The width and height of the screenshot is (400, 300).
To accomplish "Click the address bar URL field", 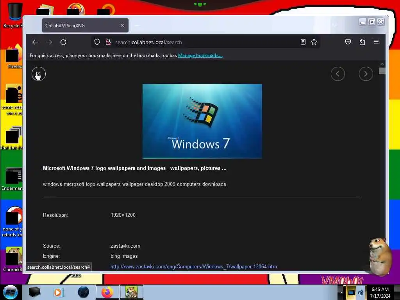I will (206, 42).
